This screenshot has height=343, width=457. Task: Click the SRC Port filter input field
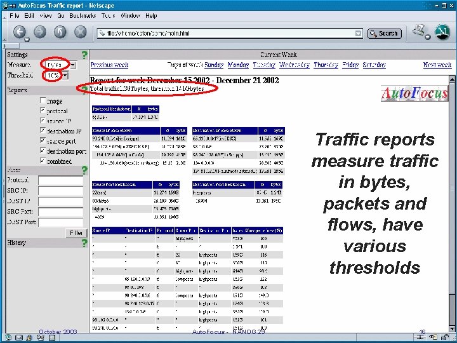coord(61,212)
